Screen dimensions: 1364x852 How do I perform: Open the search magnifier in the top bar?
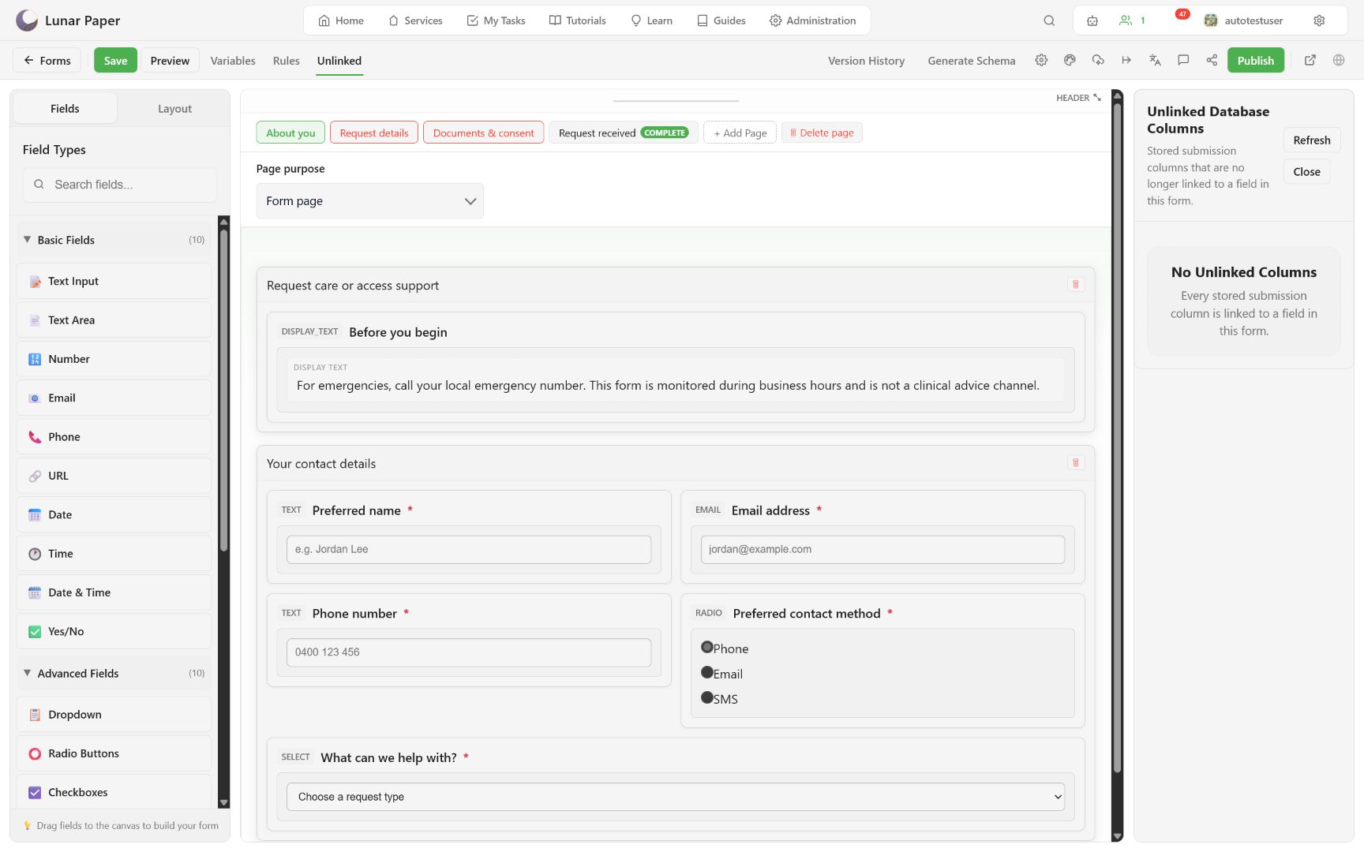tap(1049, 21)
